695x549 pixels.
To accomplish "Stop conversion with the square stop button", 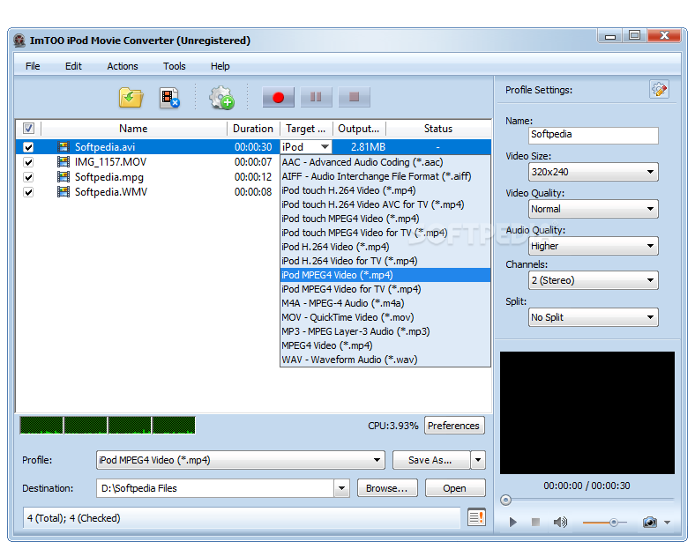I will pos(354,97).
